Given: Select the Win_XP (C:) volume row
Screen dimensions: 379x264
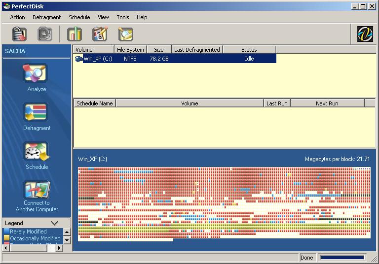Looking at the screenshot, I should (x=175, y=59).
